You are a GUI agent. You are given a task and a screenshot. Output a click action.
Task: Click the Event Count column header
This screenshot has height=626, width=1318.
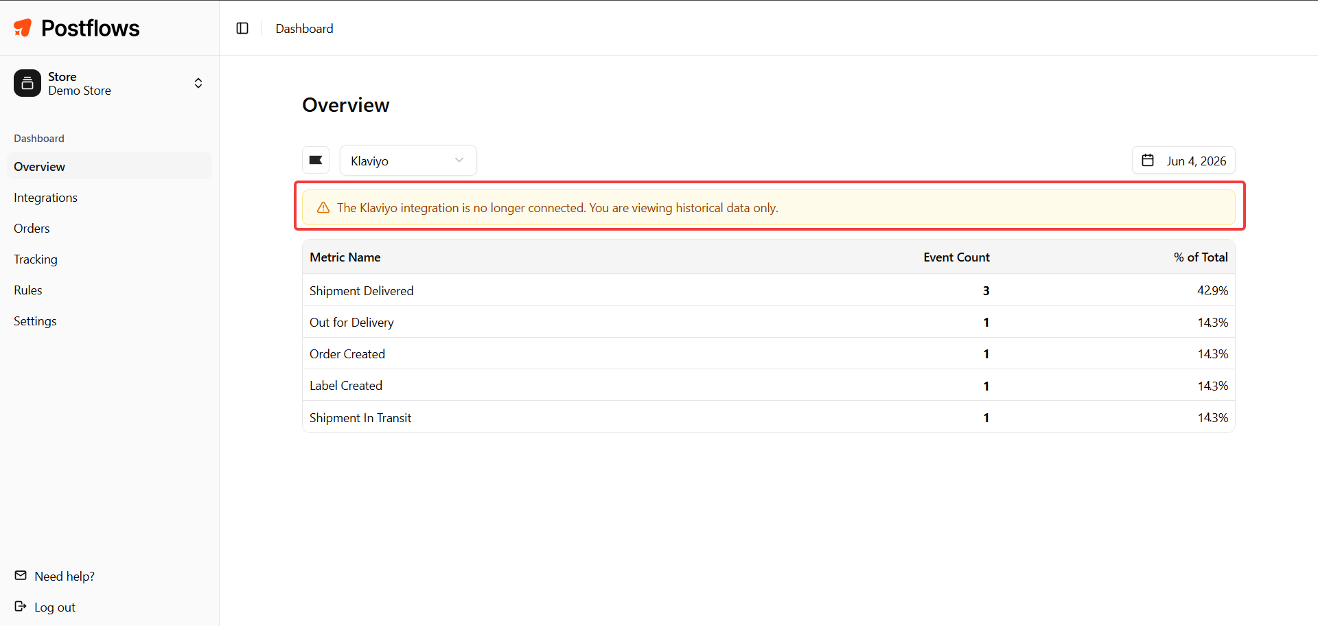[956, 257]
